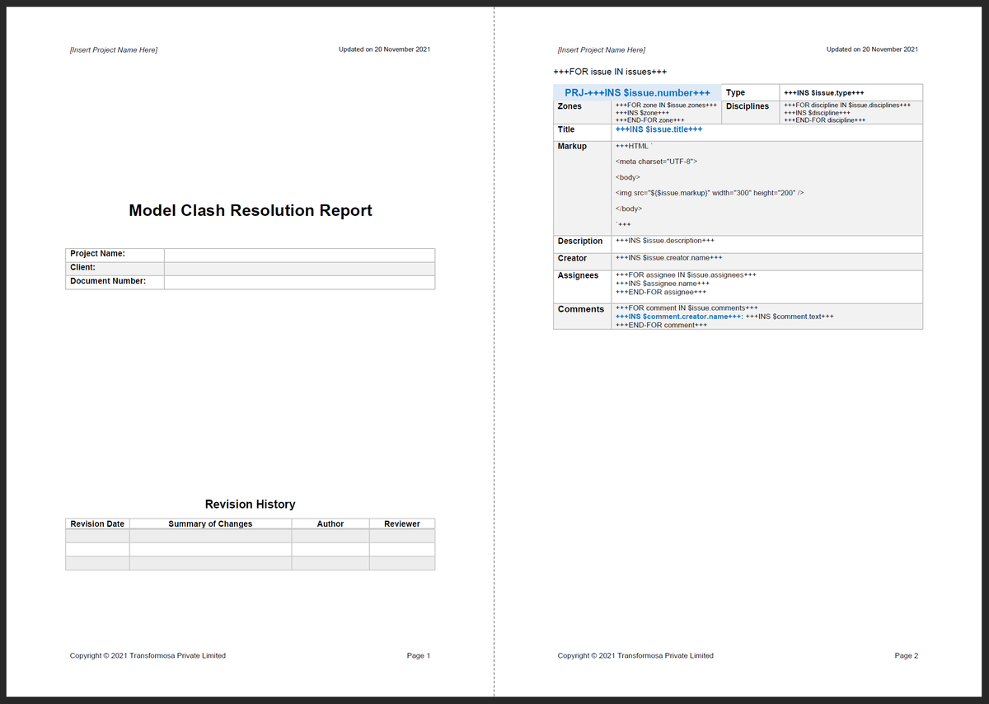Click the Model Clash Resolution Report title
The height and width of the screenshot is (704, 989).
(x=251, y=210)
